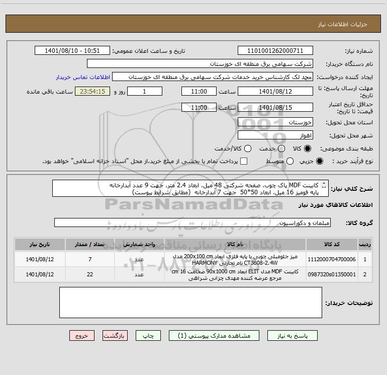This screenshot has width=387, height=375.
Task: Select the خدمت radio button
Action: pos(281,148)
